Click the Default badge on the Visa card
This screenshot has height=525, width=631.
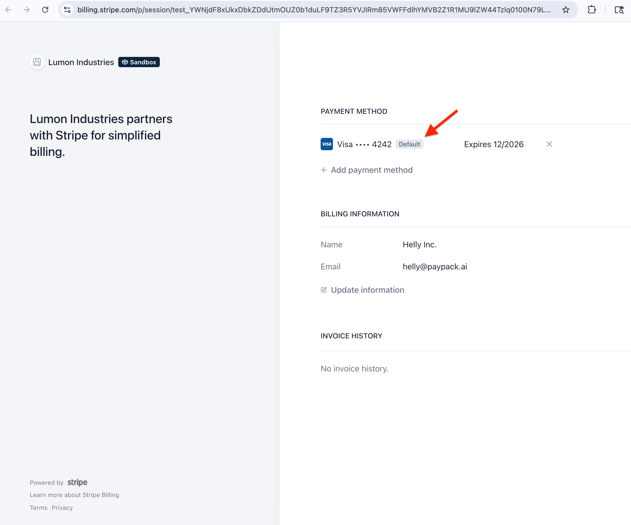pyautogui.click(x=410, y=144)
